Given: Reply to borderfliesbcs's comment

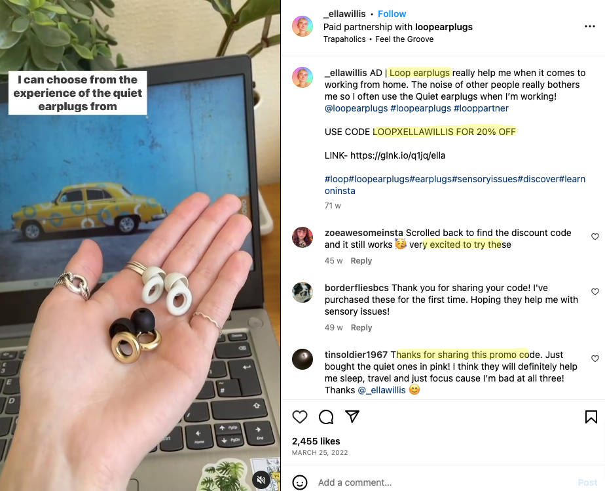Looking at the screenshot, I should click(x=361, y=328).
